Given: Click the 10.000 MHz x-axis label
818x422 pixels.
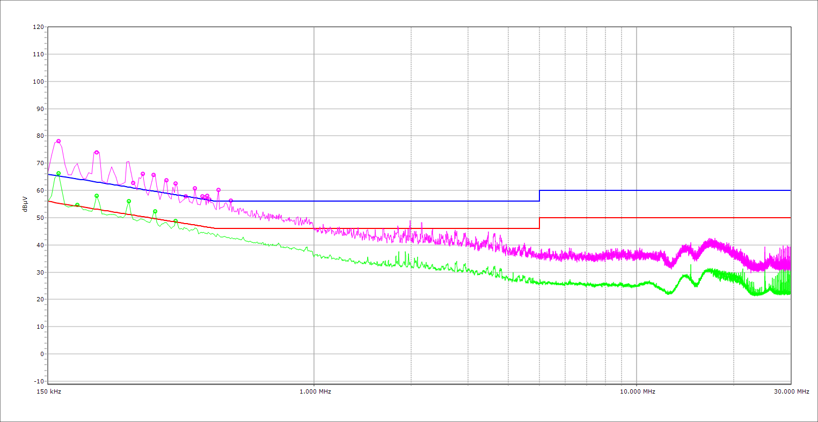Looking at the screenshot, I should coord(638,391).
